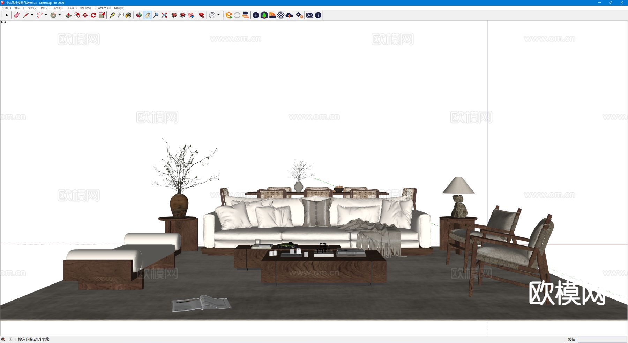Restore down the SketchUp window
628x343 pixels.
coord(611,3)
